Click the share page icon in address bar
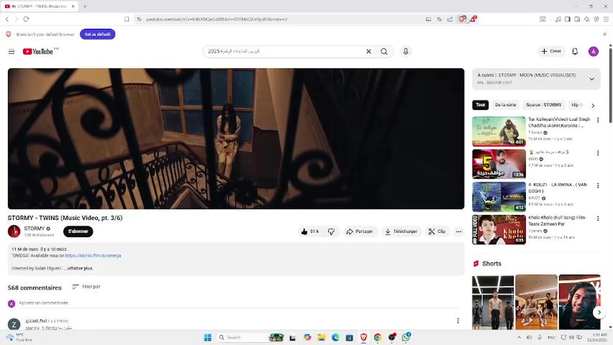The width and height of the screenshot is (613, 345). pos(450,19)
